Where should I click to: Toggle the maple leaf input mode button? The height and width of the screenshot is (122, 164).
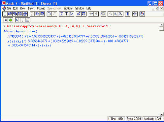[11, 20]
